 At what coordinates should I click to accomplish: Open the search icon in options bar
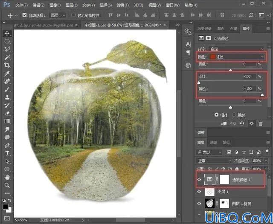[251, 15]
